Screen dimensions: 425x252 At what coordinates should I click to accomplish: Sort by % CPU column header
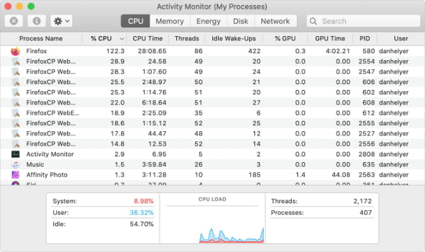(101, 39)
